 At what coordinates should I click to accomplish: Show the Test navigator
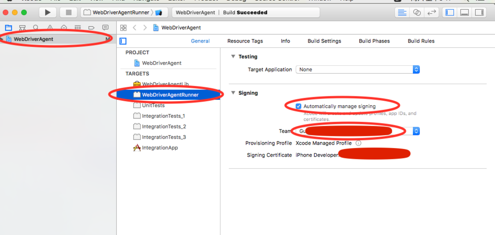point(64,28)
